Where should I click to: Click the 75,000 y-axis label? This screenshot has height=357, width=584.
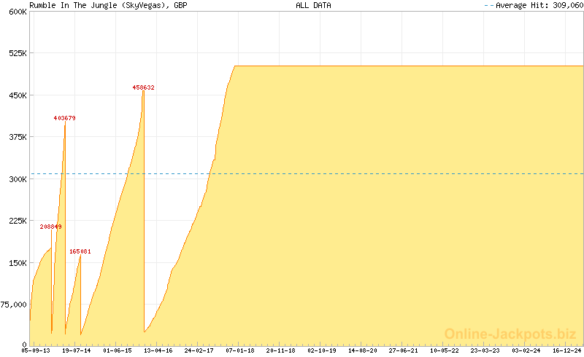pyautogui.click(x=14, y=305)
